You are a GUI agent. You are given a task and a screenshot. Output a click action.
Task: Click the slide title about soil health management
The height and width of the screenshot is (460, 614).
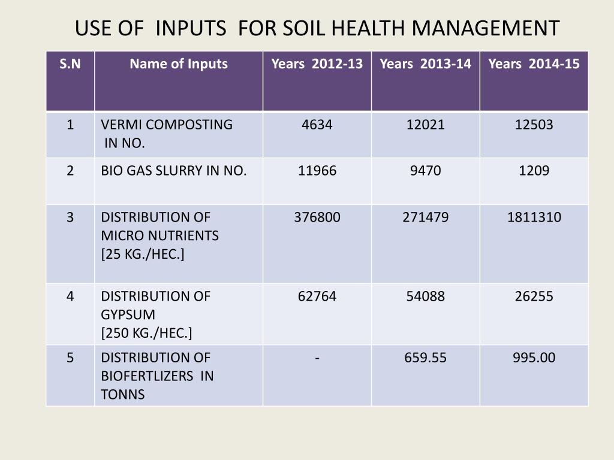(317, 28)
